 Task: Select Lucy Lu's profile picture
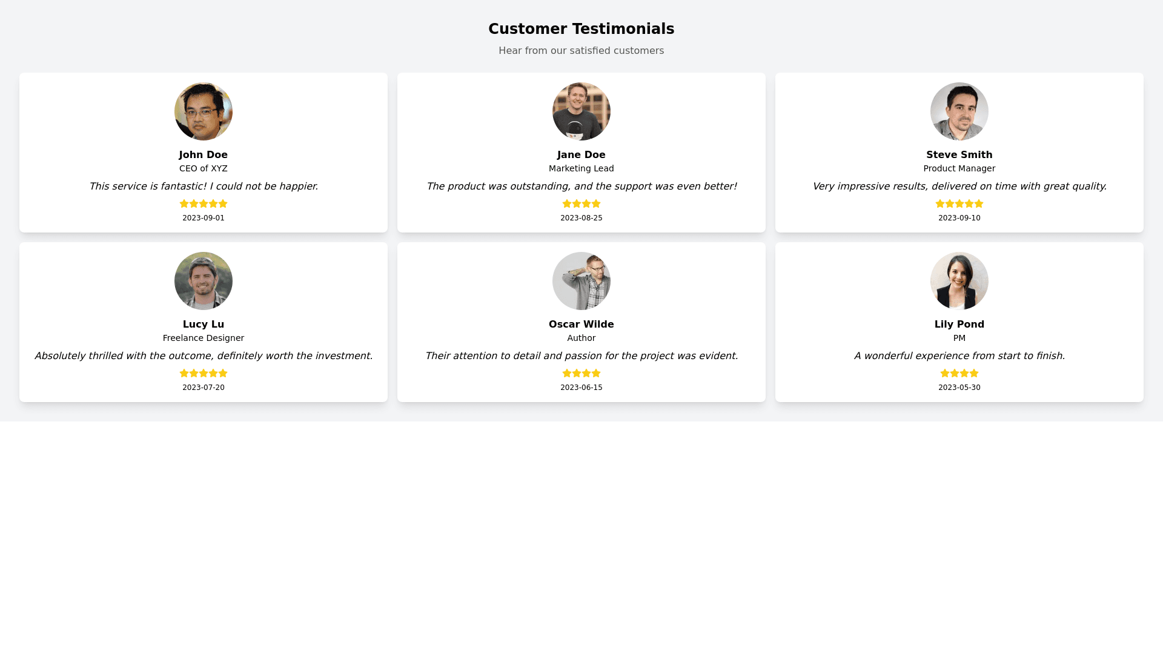(204, 281)
